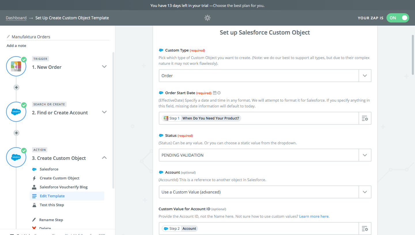
Task: Select Test this Step in sidebar
Action: pyautogui.click(x=52, y=205)
